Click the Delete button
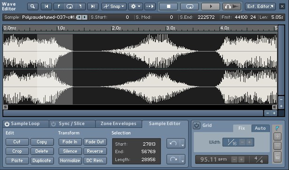Viewport: 289px width, 170px height. point(42,151)
